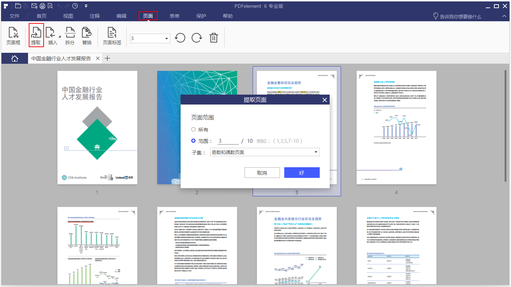Select page 4 thumbnail with line chart
The width and height of the screenshot is (511, 287).
click(x=396, y=128)
